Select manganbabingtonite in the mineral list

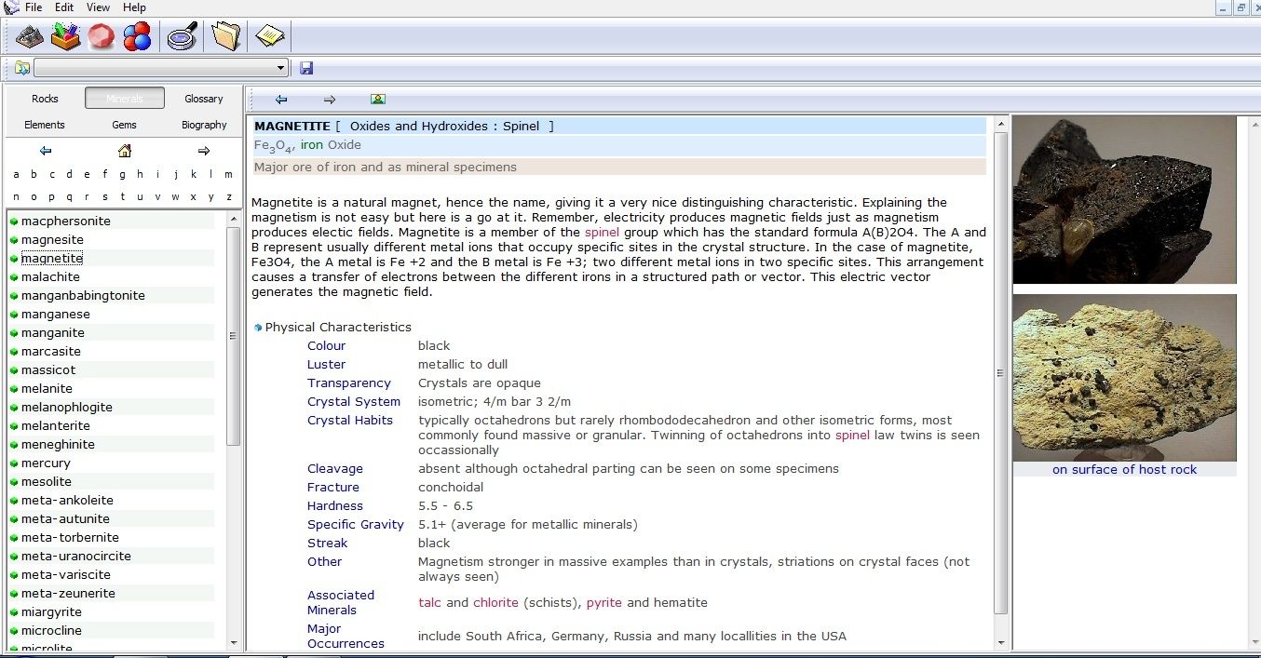tap(83, 296)
